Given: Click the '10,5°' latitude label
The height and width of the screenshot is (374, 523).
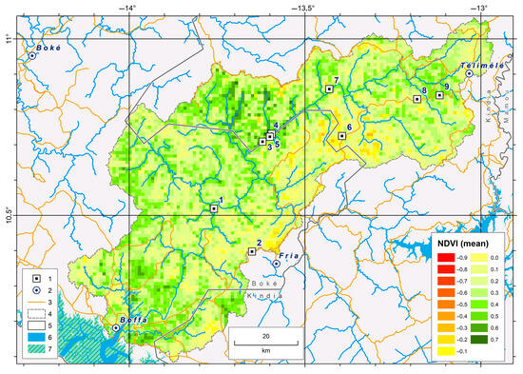Looking at the screenshot, I should [x=9, y=216].
